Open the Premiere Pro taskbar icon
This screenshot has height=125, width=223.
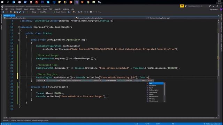click(x=43, y=2)
